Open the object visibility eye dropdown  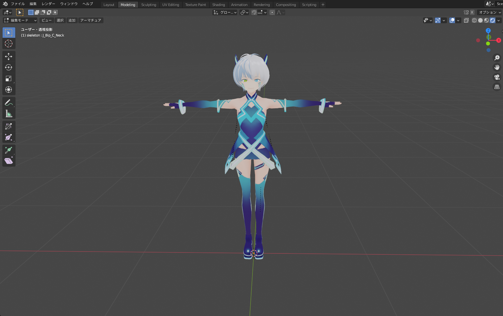(x=428, y=20)
